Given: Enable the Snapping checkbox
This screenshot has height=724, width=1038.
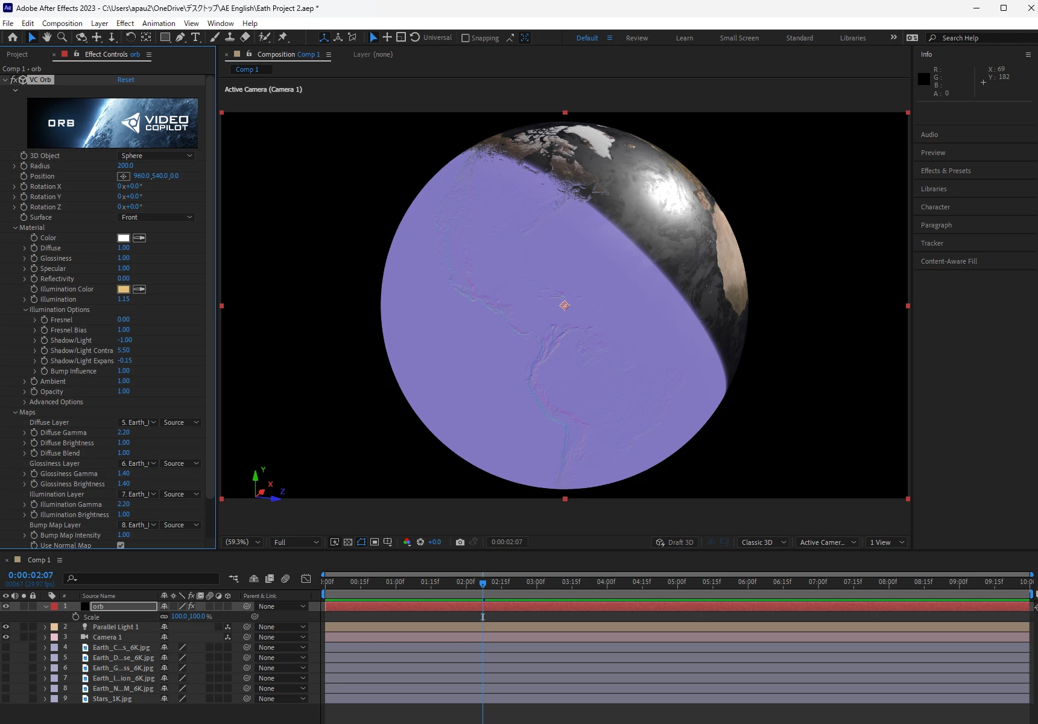Looking at the screenshot, I should click(x=465, y=38).
